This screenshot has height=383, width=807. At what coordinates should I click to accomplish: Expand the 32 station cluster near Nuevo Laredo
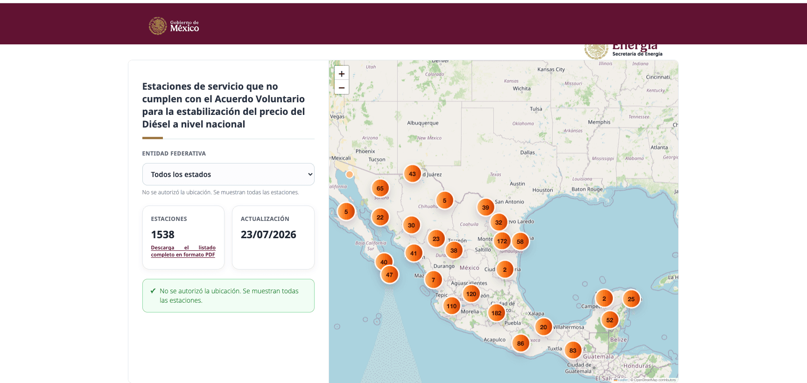pyautogui.click(x=498, y=222)
